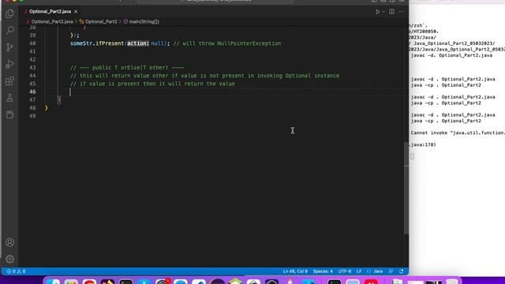Select the Optional_Part2.java editor tab

(x=50, y=12)
